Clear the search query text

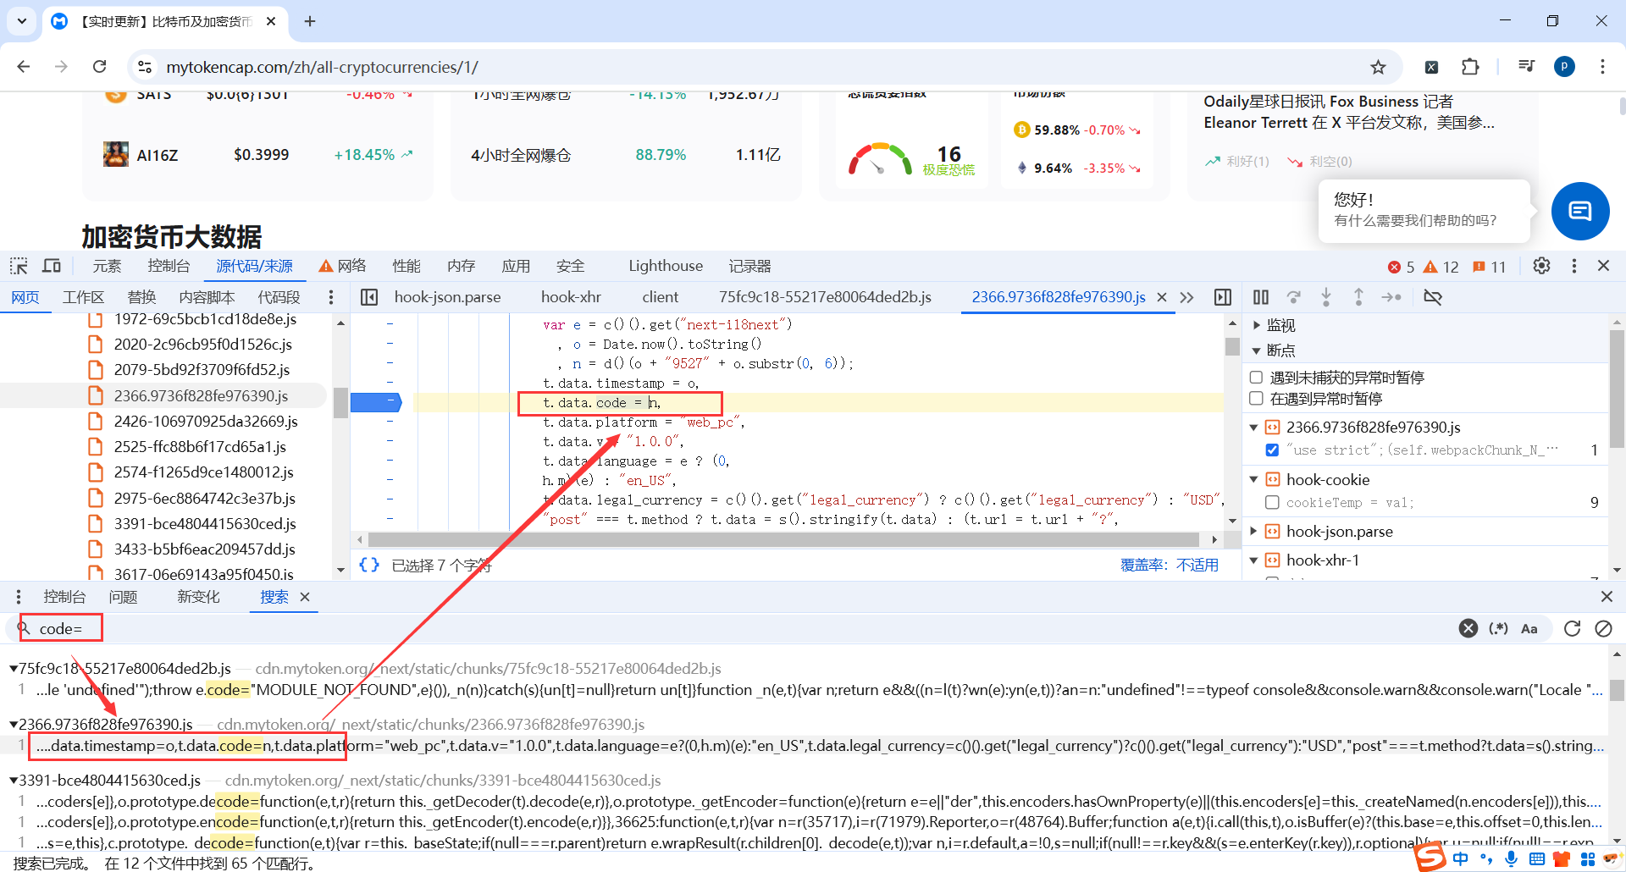pos(1468,628)
